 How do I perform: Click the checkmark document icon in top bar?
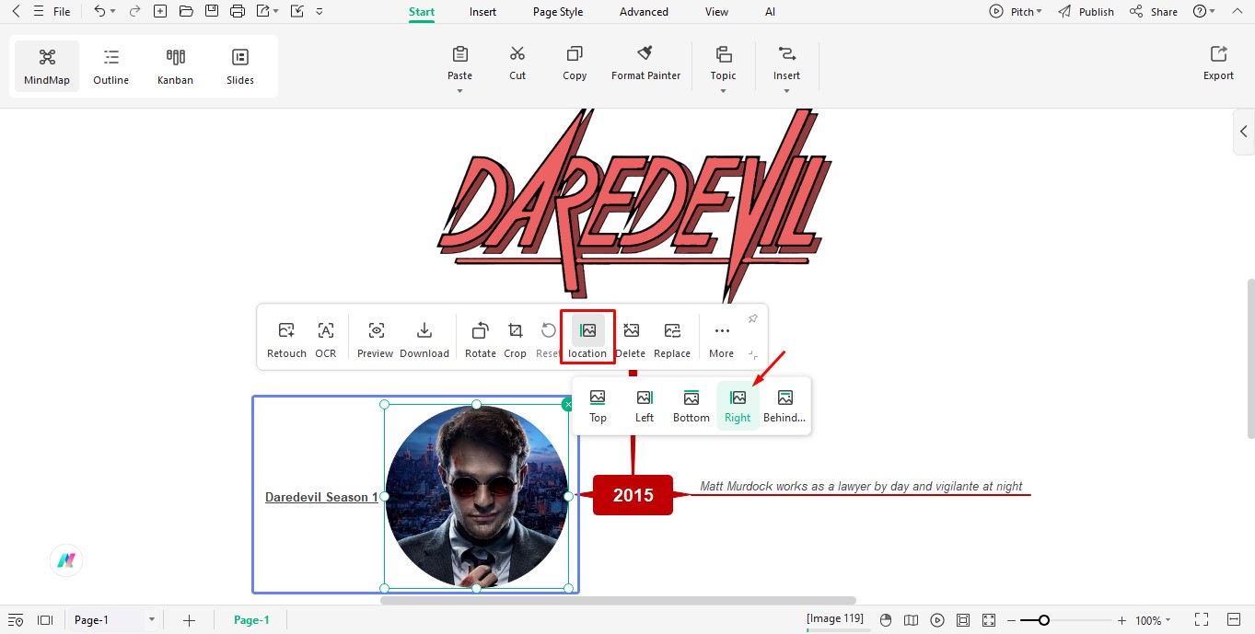[x=296, y=12]
